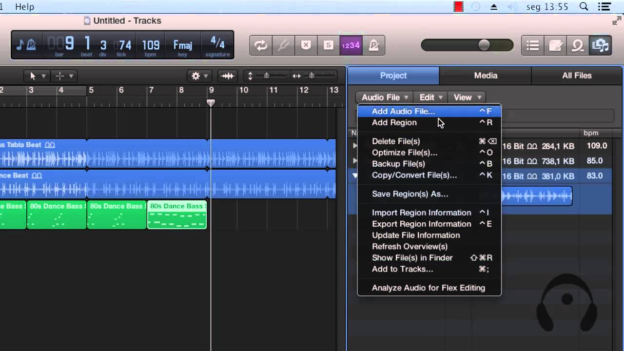Click the playhead marker at bar 9
The height and width of the screenshot is (351, 624).
(211, 103)
